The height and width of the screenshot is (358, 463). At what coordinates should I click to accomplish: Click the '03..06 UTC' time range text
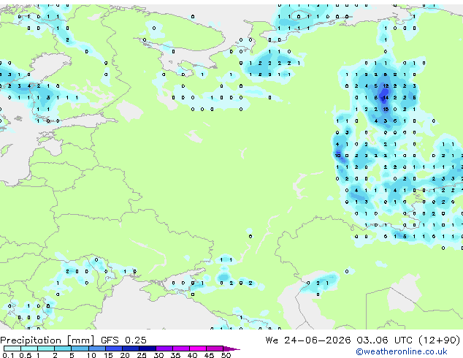(384, 340)
